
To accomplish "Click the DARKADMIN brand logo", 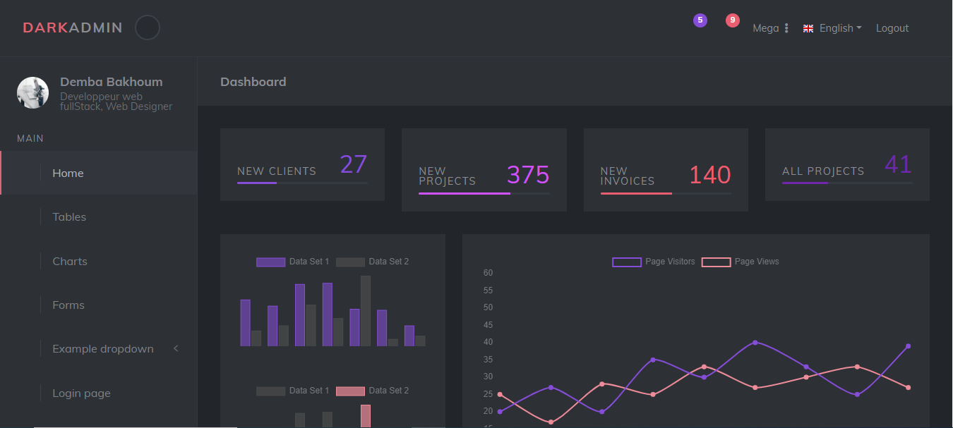I will click(72, 28).
